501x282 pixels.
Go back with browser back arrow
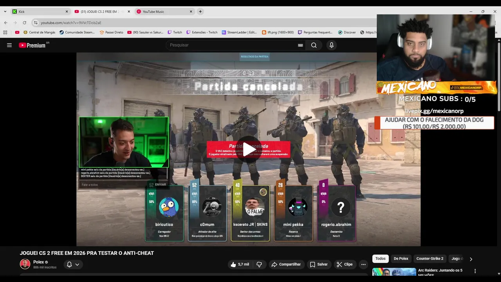[5, 23]
